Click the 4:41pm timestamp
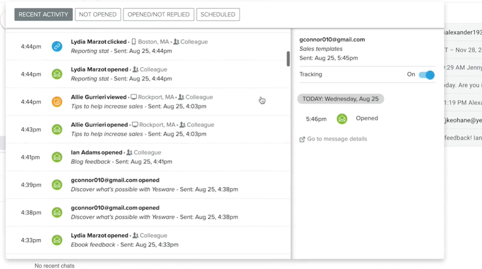The image size is (482, 269). point(30,157)
